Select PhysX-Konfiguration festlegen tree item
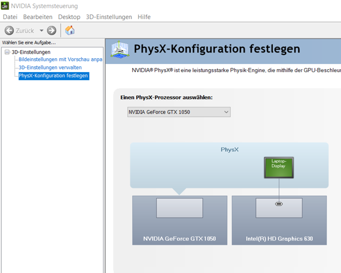The image size is (341, 273). tap(54, 76)
